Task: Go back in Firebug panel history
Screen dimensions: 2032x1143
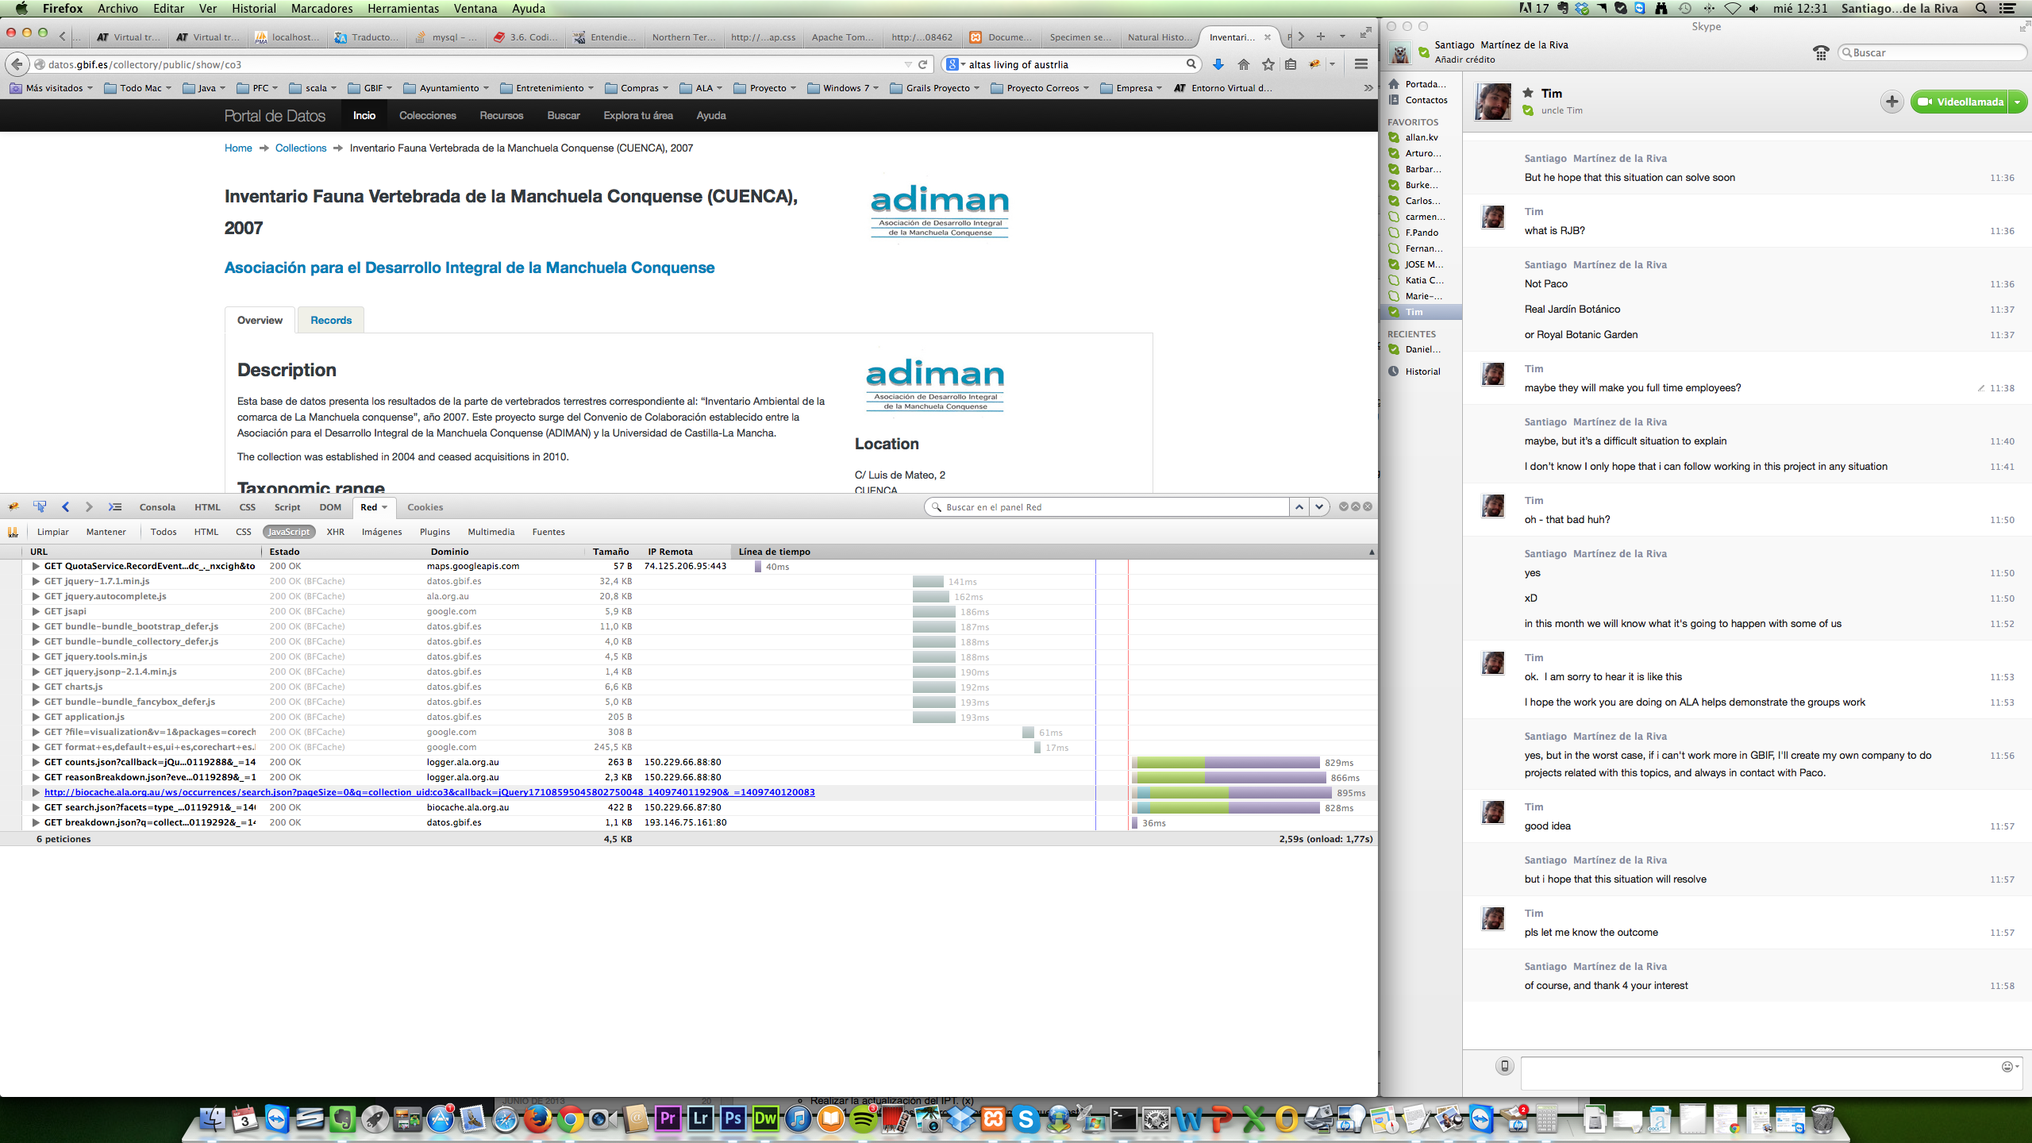Action: pyautogui.click(x=66, y=506)
